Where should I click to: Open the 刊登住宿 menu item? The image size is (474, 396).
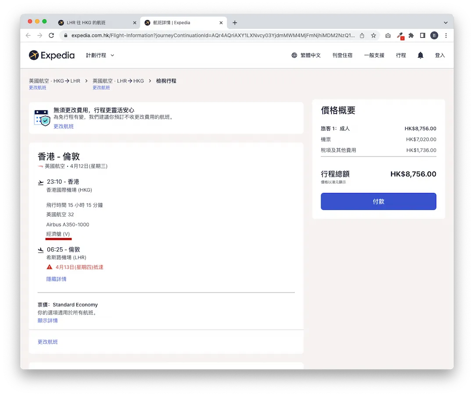342,55
